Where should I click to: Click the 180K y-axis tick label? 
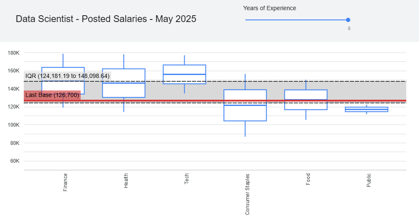(x=13, y=53)
